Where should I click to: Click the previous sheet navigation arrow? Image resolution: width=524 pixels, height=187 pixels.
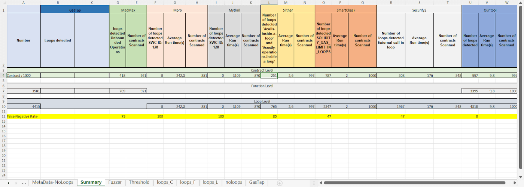tap(8, 183)
